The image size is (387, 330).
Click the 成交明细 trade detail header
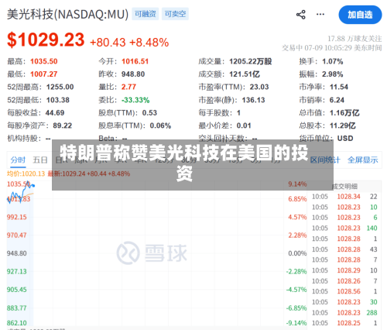(x=344, y=187)
